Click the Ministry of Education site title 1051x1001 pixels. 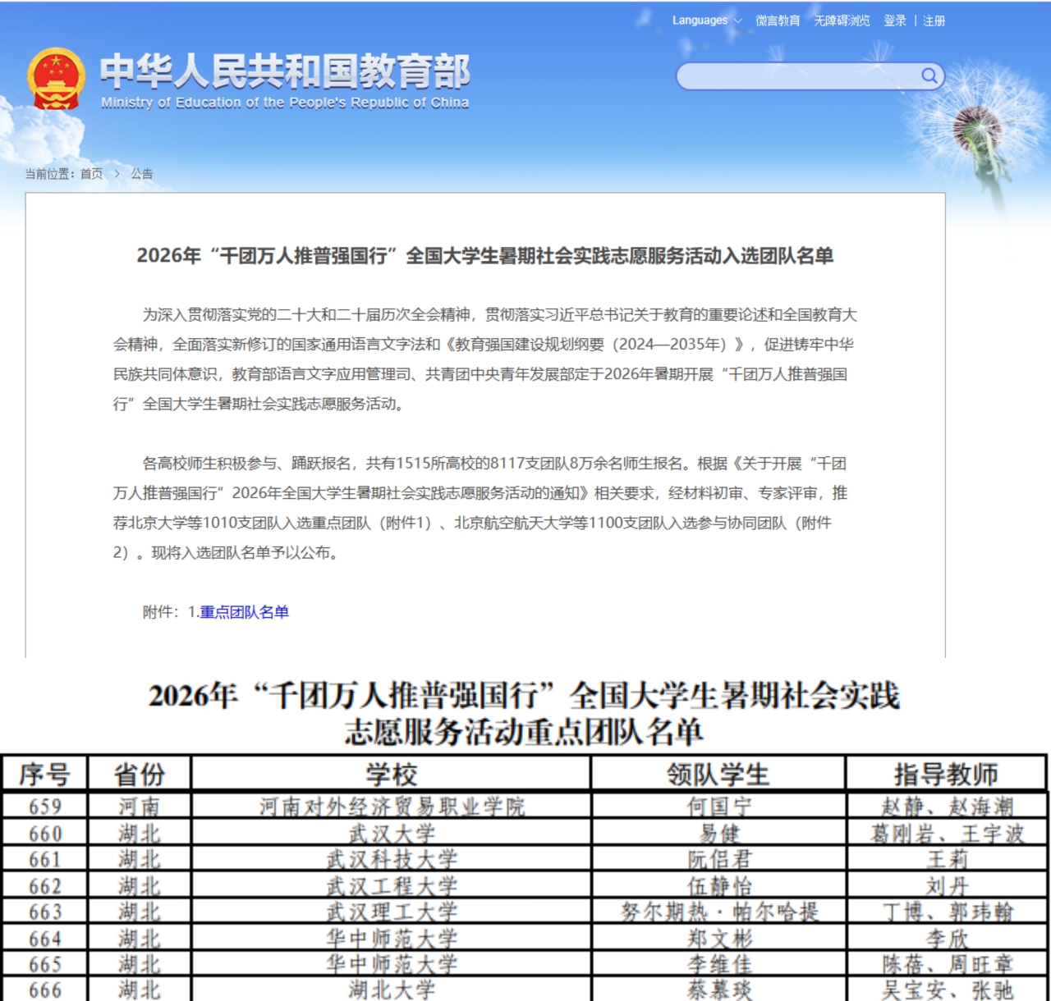285,80
